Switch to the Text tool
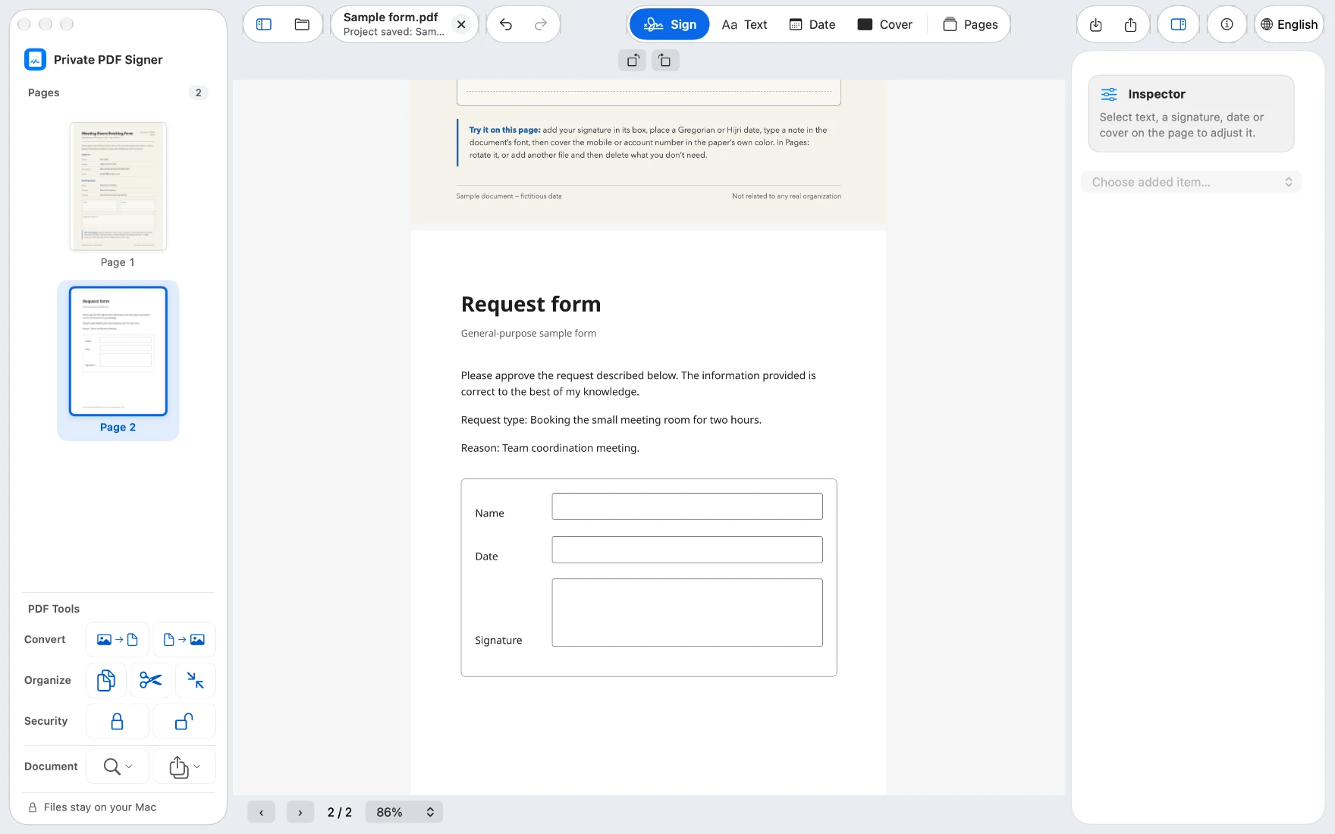 (744, 24)
